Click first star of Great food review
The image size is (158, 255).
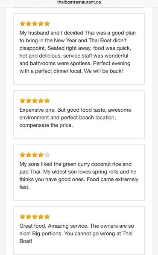(x=22, y=217)
